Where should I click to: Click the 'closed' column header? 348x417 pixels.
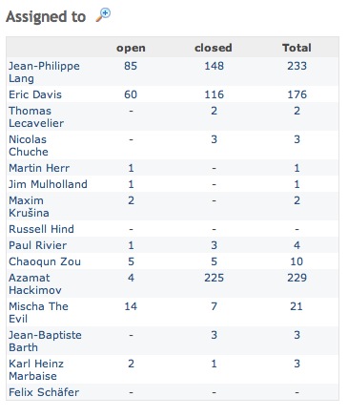pyautogui.click(x=214, y=48)
